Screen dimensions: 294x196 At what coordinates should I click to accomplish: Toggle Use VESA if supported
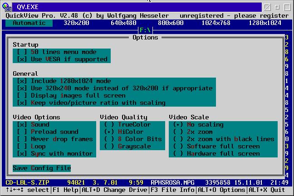(x=62, y=59)
